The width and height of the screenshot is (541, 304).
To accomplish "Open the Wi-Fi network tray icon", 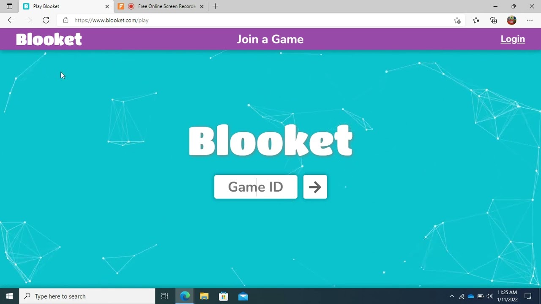I will click(x=462, y=296).
